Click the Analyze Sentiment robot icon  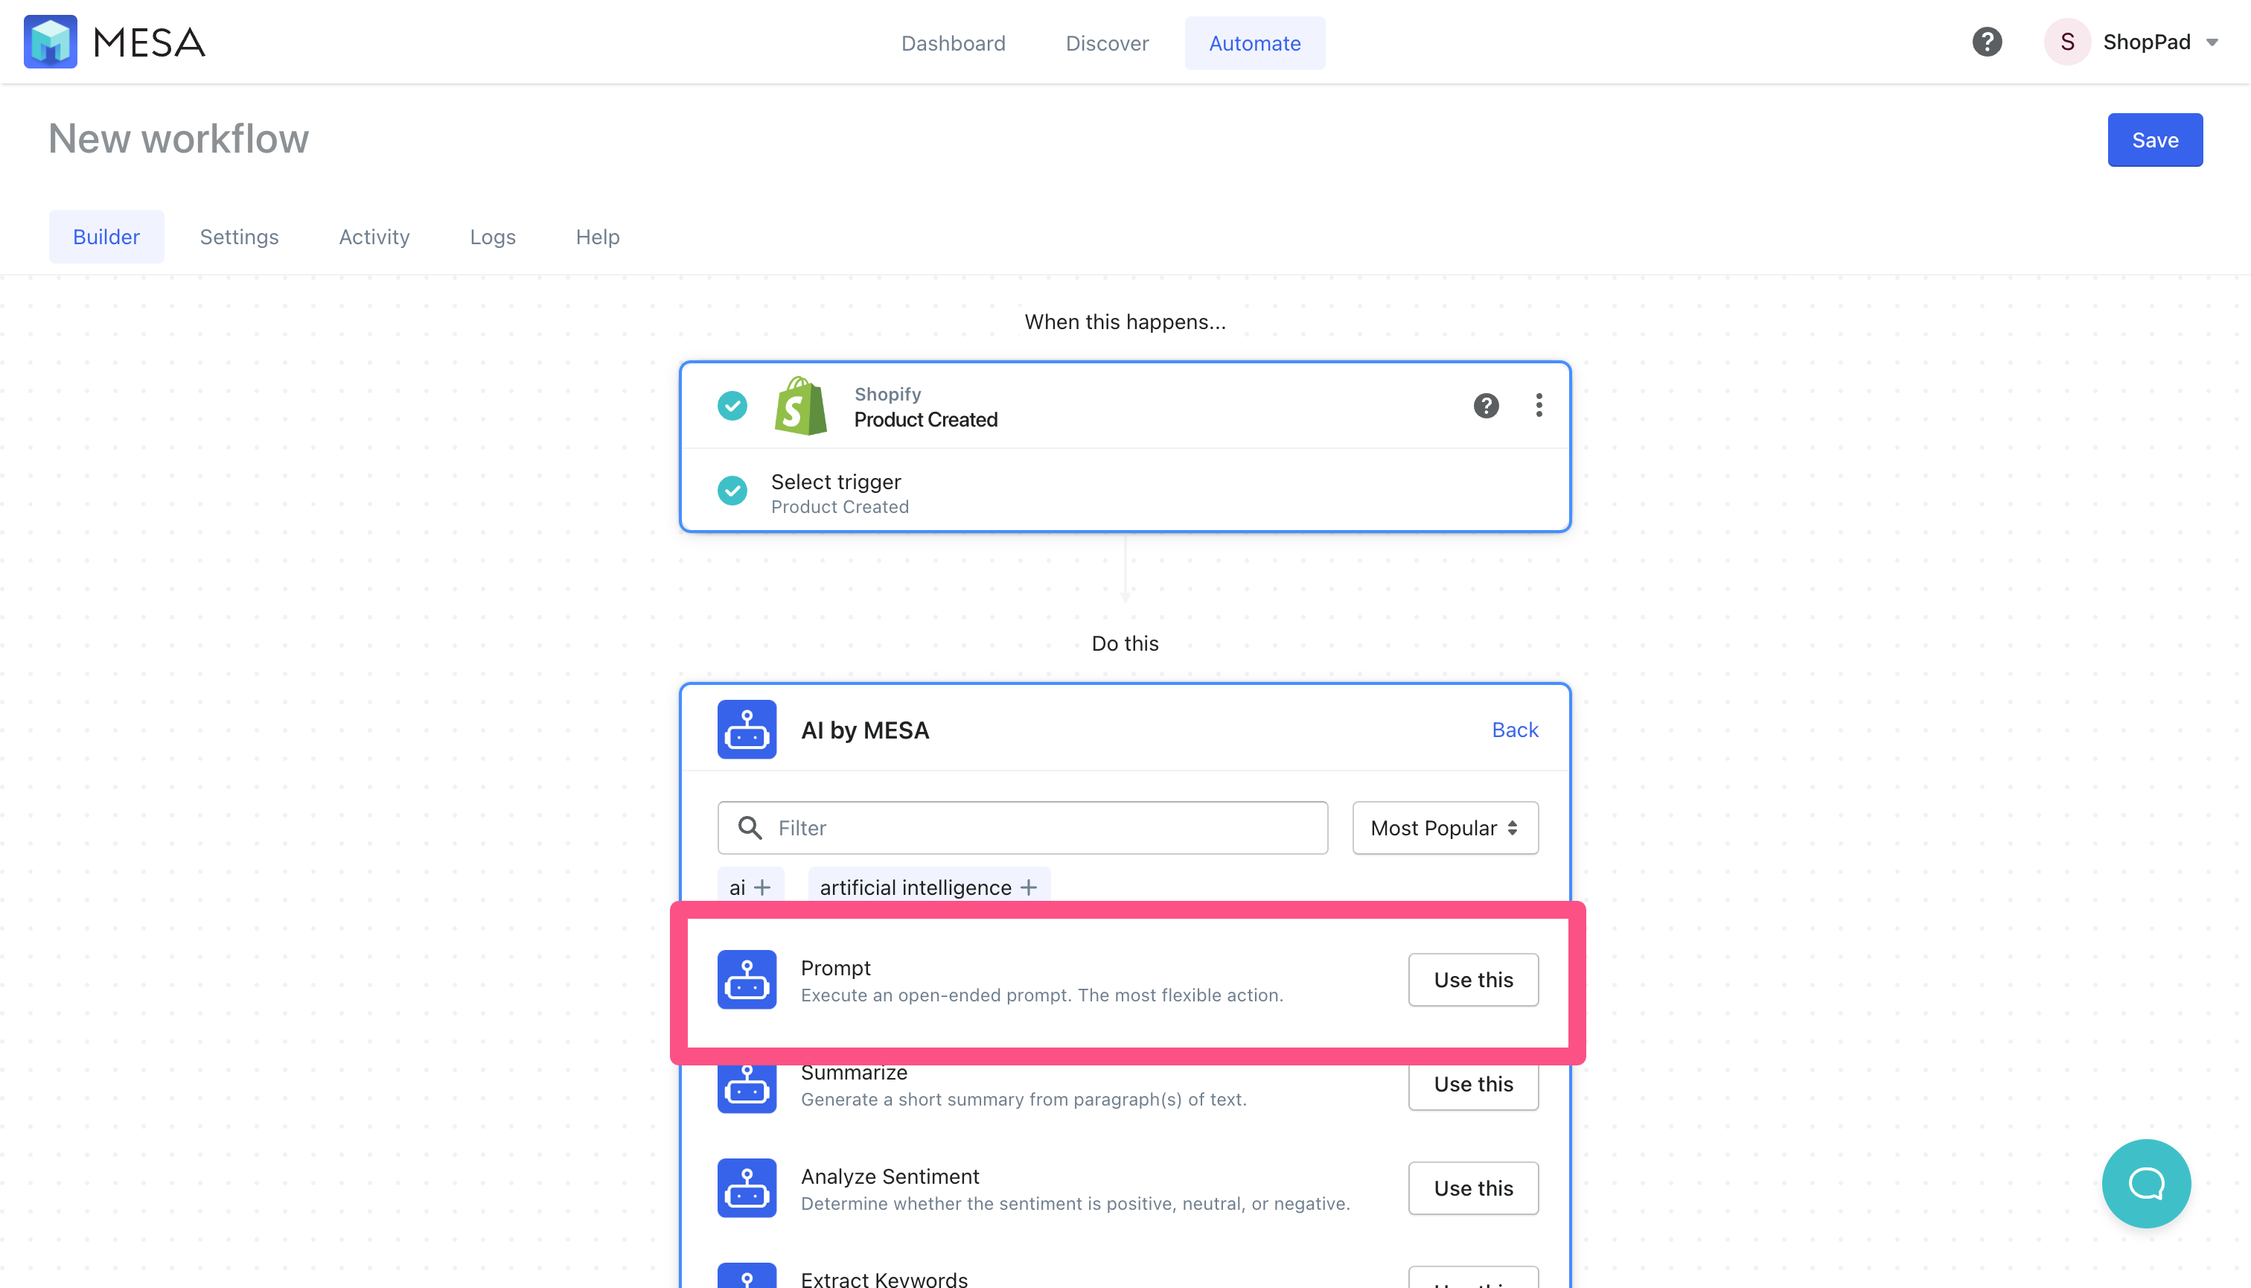point(747,1188)
